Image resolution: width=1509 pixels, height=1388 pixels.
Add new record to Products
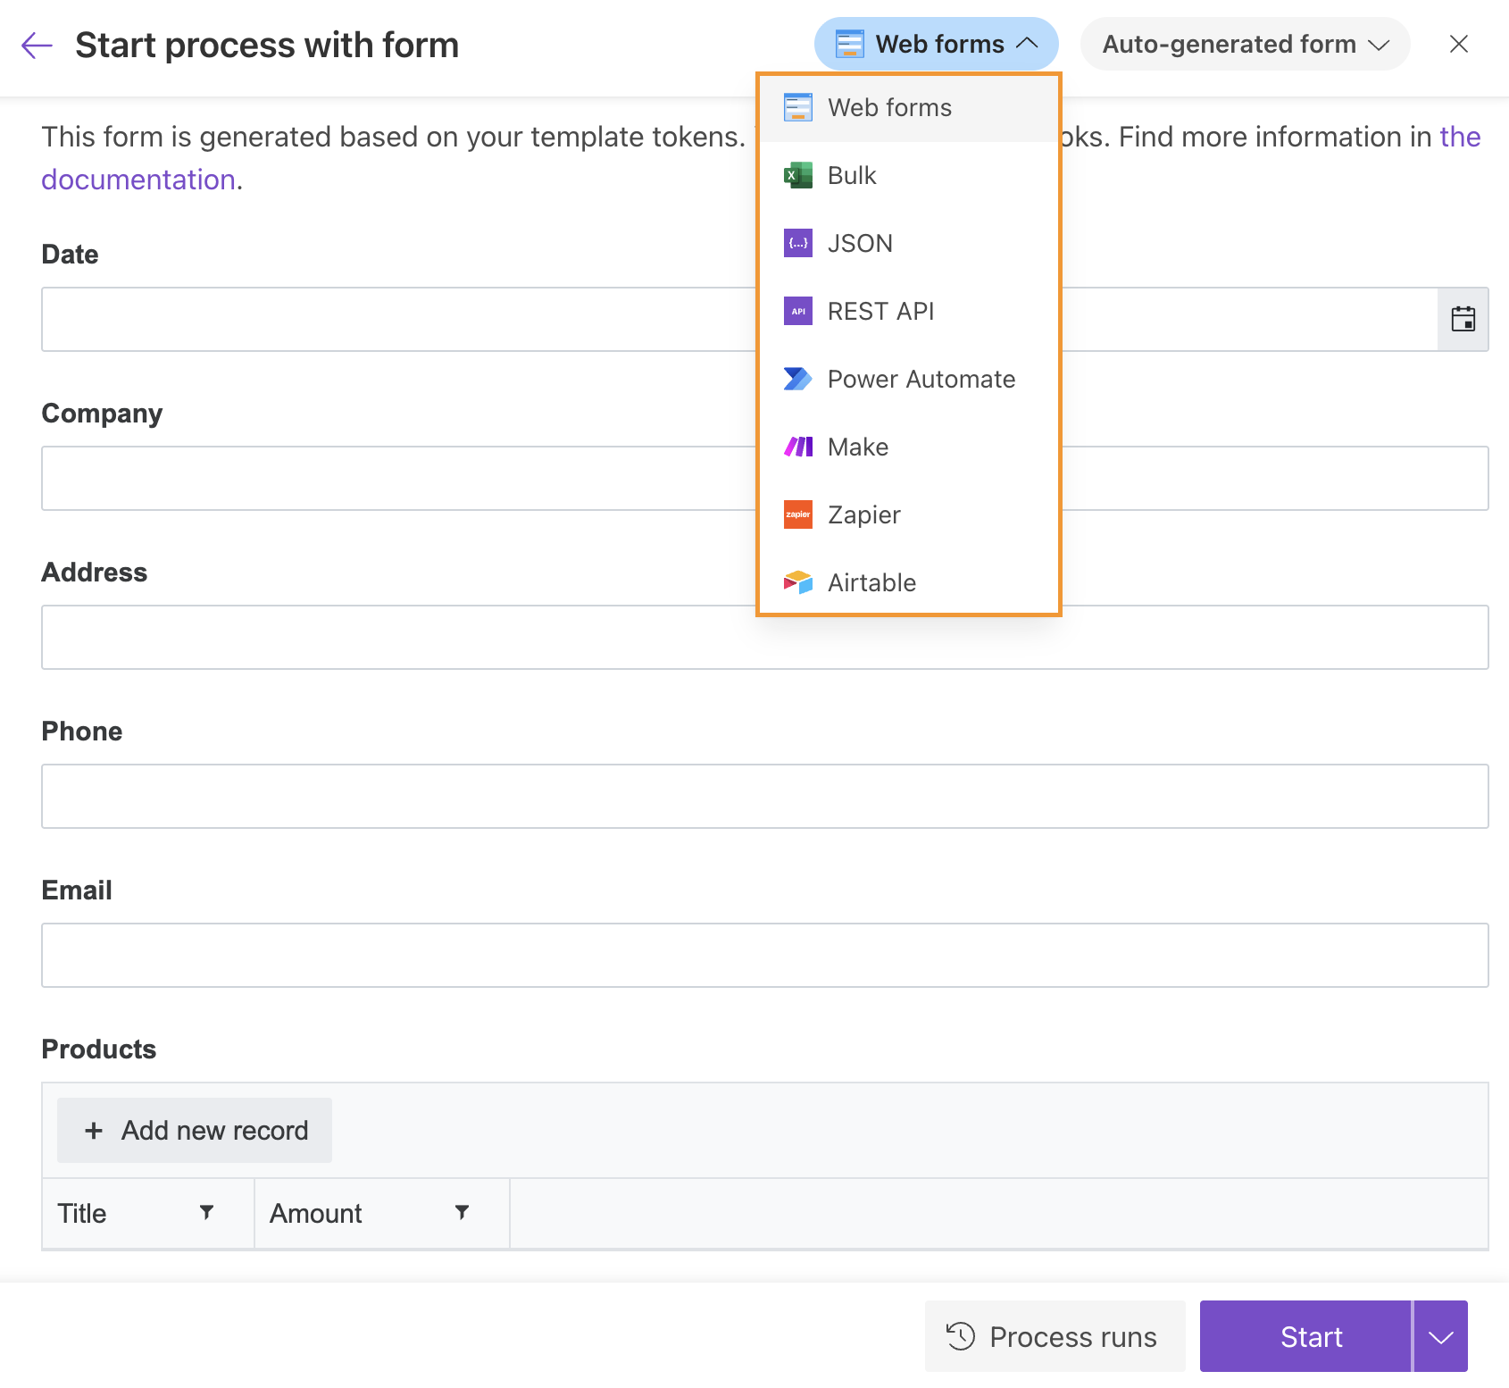pos(195,1130)
